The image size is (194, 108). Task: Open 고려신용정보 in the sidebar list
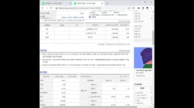[139, 21]
